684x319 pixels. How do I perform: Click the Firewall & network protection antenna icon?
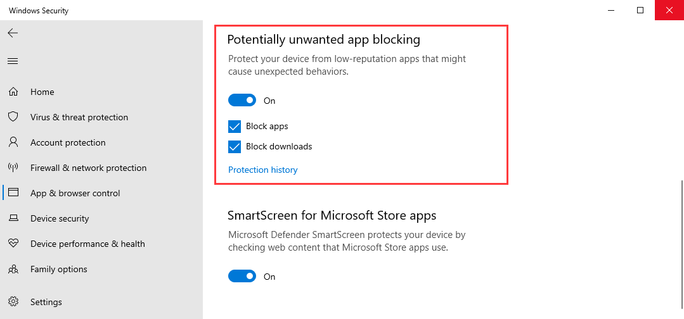pos(13,168)
